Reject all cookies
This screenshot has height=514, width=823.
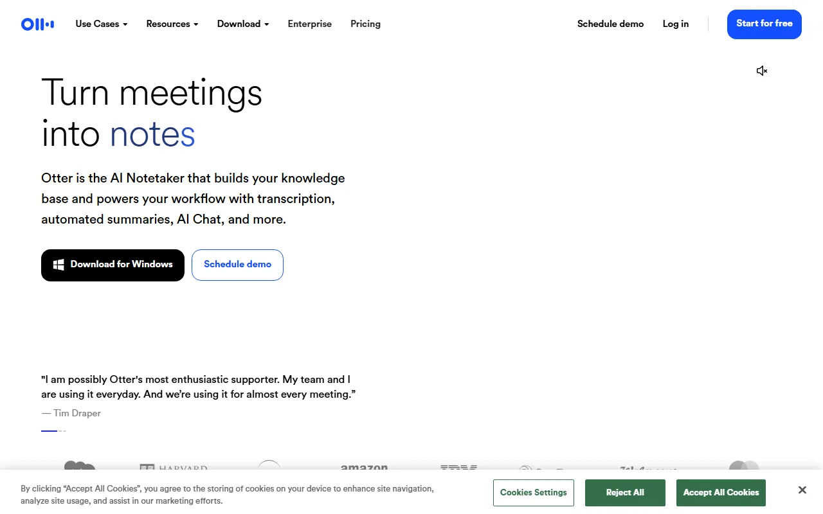(x=624, y=493)
